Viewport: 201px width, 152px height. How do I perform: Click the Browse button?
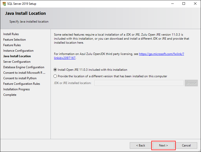coord(191,83)
